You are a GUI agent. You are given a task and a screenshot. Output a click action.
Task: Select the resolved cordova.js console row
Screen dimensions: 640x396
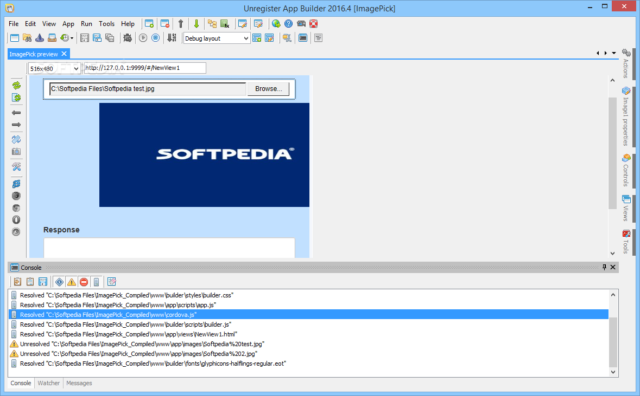[x=308, y=315]
